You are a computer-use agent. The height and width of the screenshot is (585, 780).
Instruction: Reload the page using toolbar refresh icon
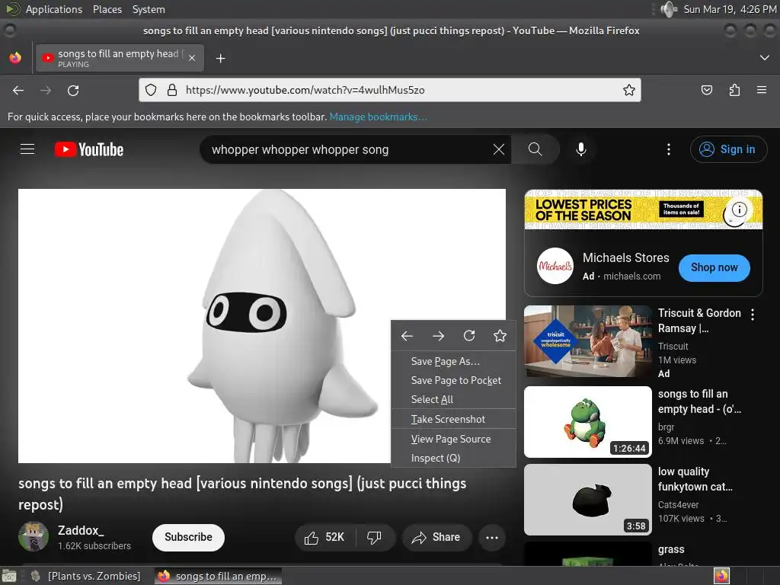tap(73, 91)
